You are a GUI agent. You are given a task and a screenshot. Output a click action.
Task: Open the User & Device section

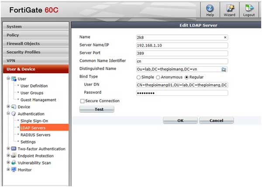[x=36, y=69]
